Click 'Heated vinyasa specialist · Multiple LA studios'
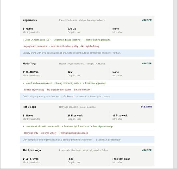This screenshot has width=177, height=169. 82,64
